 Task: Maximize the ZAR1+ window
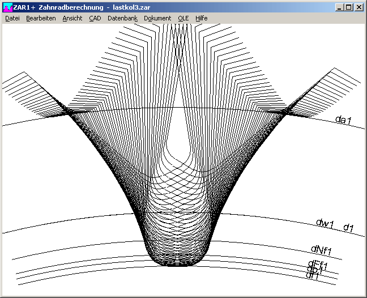(348, 7)
